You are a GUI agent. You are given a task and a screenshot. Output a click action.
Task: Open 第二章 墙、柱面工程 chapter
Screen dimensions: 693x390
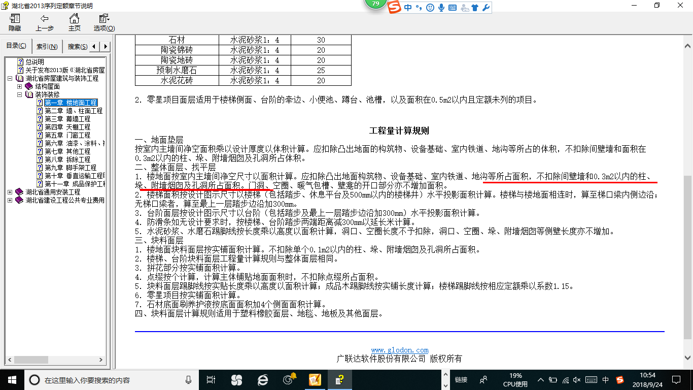(x=74, y=111)
